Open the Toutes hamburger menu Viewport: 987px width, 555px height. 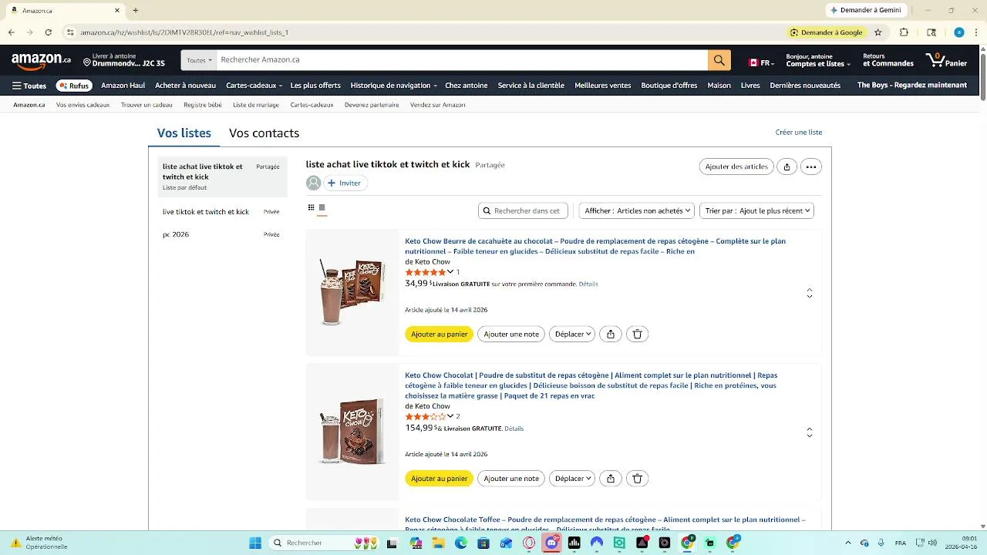pyautogui.click(x=29, y=86)
